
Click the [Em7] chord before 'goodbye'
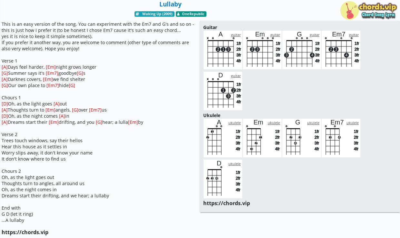[x=52, y=73]
